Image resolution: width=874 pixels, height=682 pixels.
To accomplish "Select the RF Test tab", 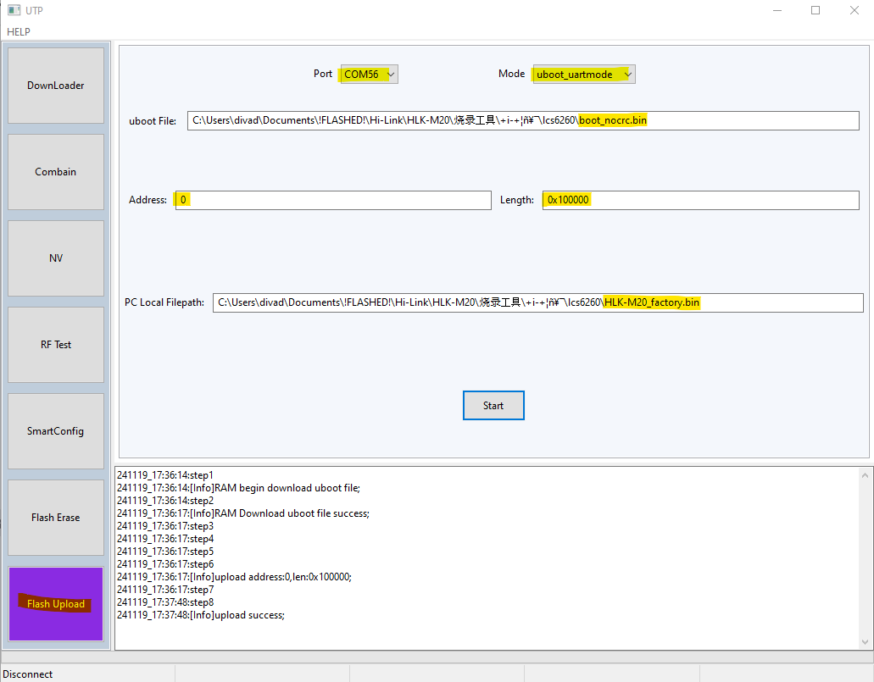I will click(56, 344).
